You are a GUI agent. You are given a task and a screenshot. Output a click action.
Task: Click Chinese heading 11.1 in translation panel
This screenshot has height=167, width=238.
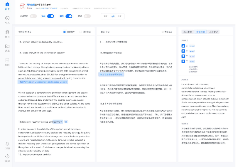(x=111, y=53)
